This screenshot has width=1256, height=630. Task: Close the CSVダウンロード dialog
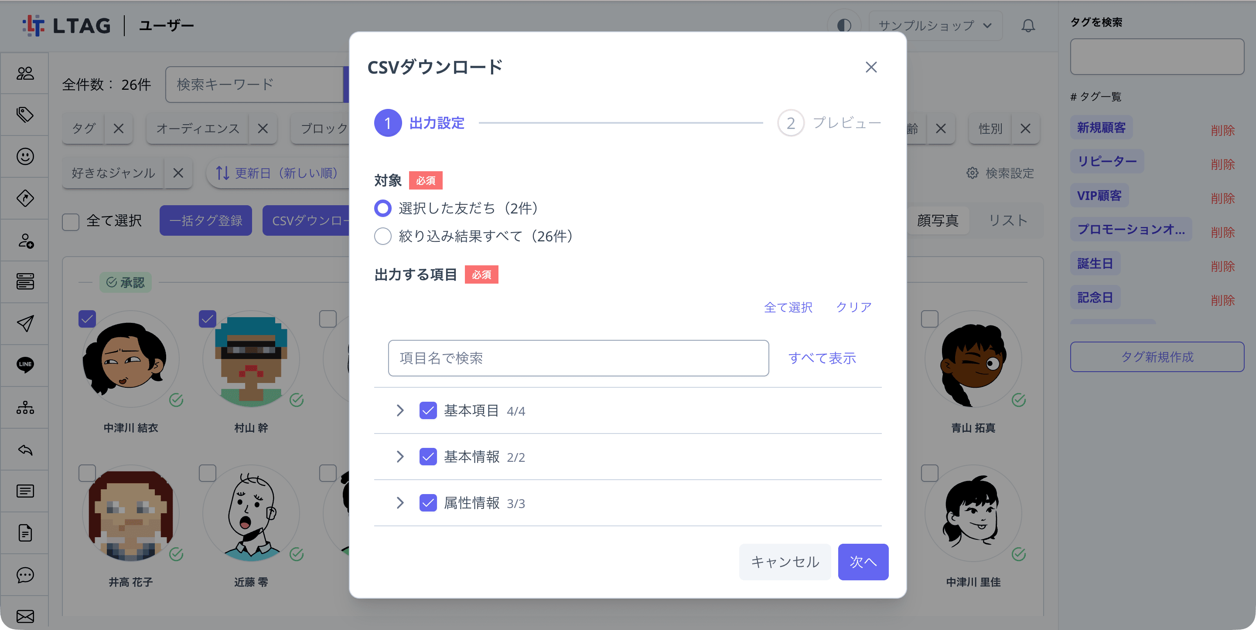pos(871,67)
